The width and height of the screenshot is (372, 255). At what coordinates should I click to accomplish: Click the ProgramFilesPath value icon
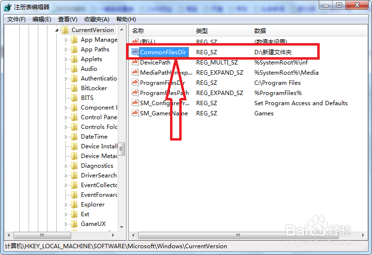click(x=135, y=93)
